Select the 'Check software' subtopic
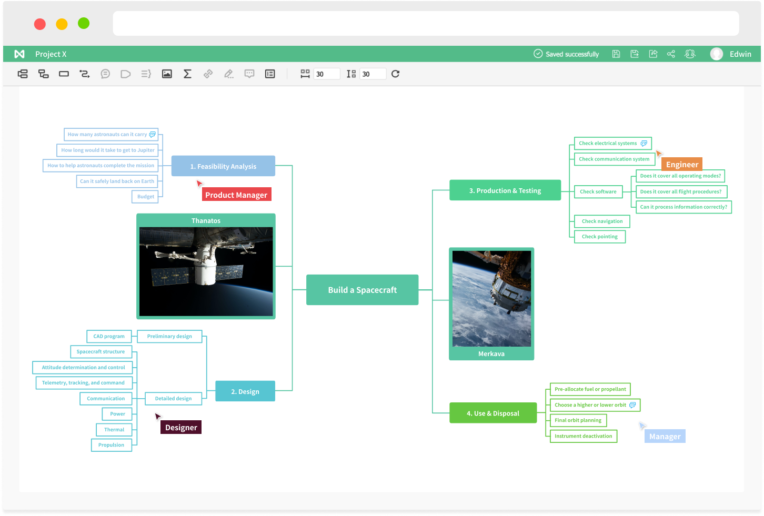This screenshot has height=516, width=764. (x=598, y=192)
